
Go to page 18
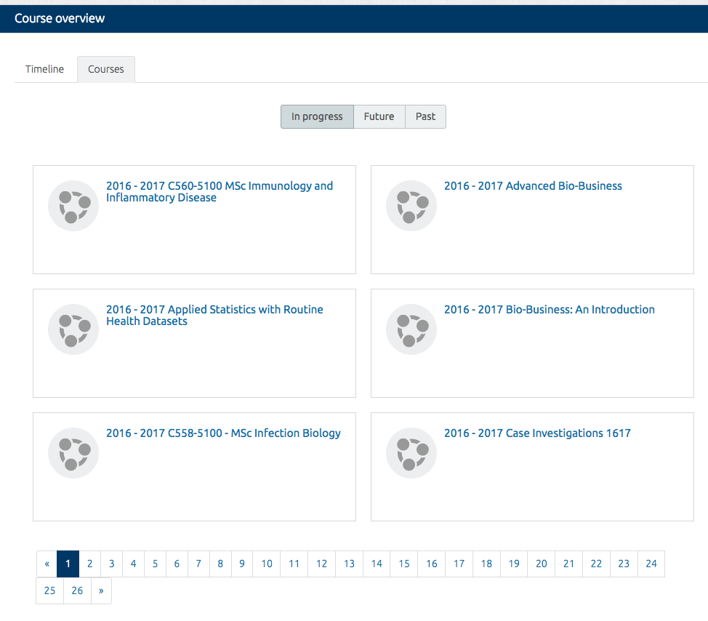487,564
